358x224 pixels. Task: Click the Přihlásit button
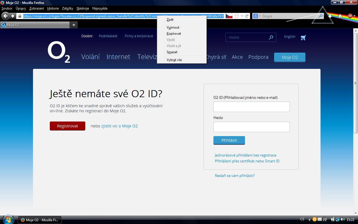tap(229, 140)
